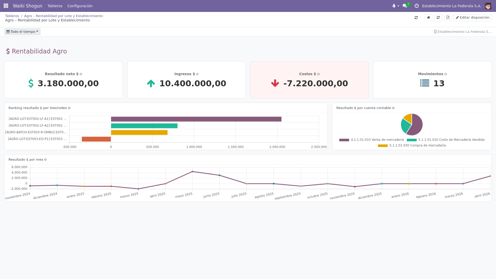Click the borderless refresh icon beside home
Image resolution: width=496 pixels, height=279 pixels.
(x=416, y=18)
